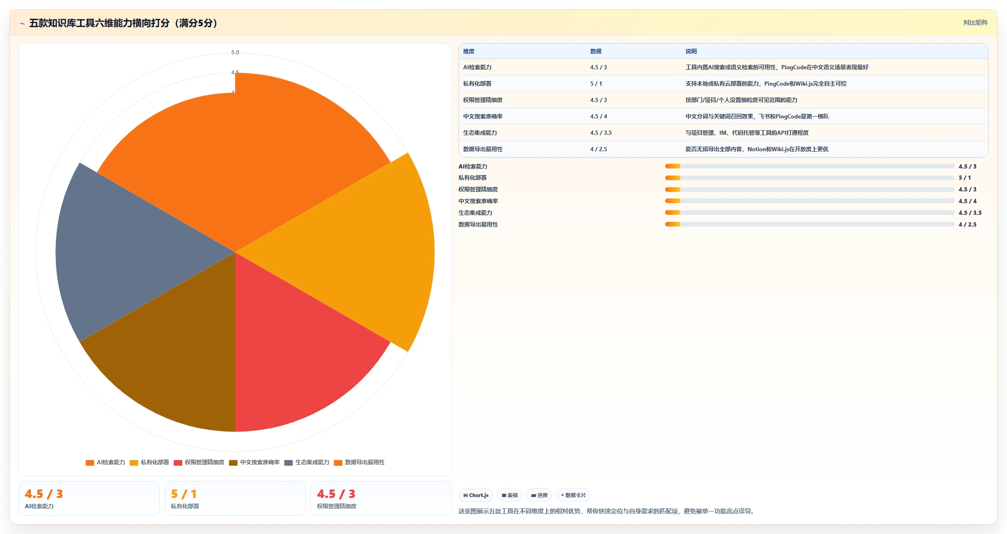The image size is (1007, 534).
Task: Toggle the 私有化部署 legend item under the chart
Action: coord(149,462)
